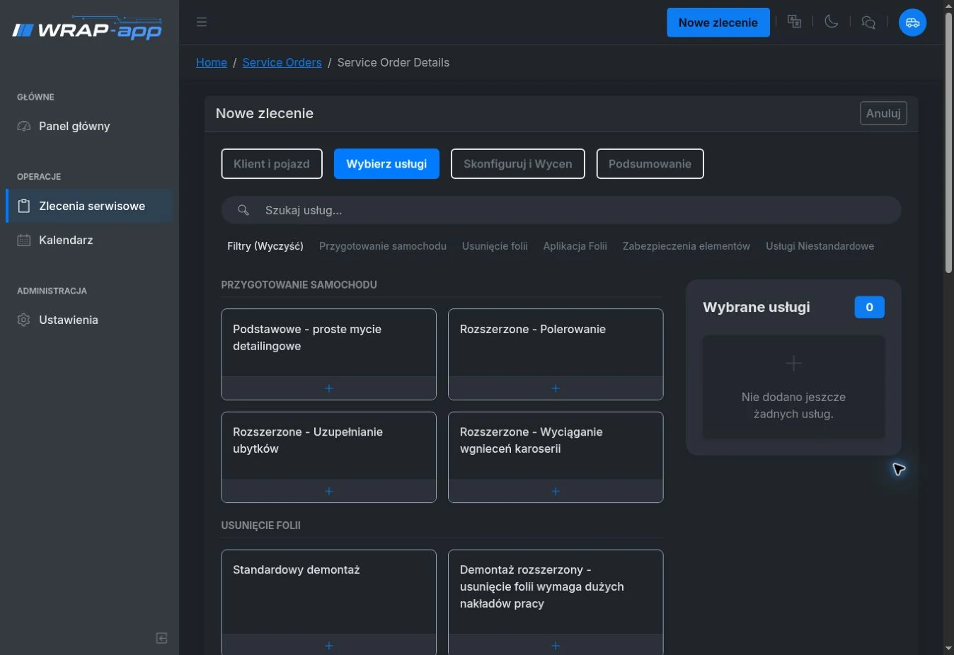Add Podstawowe proste mycie detailingowe service
The image size is (954, 655).
(x=329, y=388)
